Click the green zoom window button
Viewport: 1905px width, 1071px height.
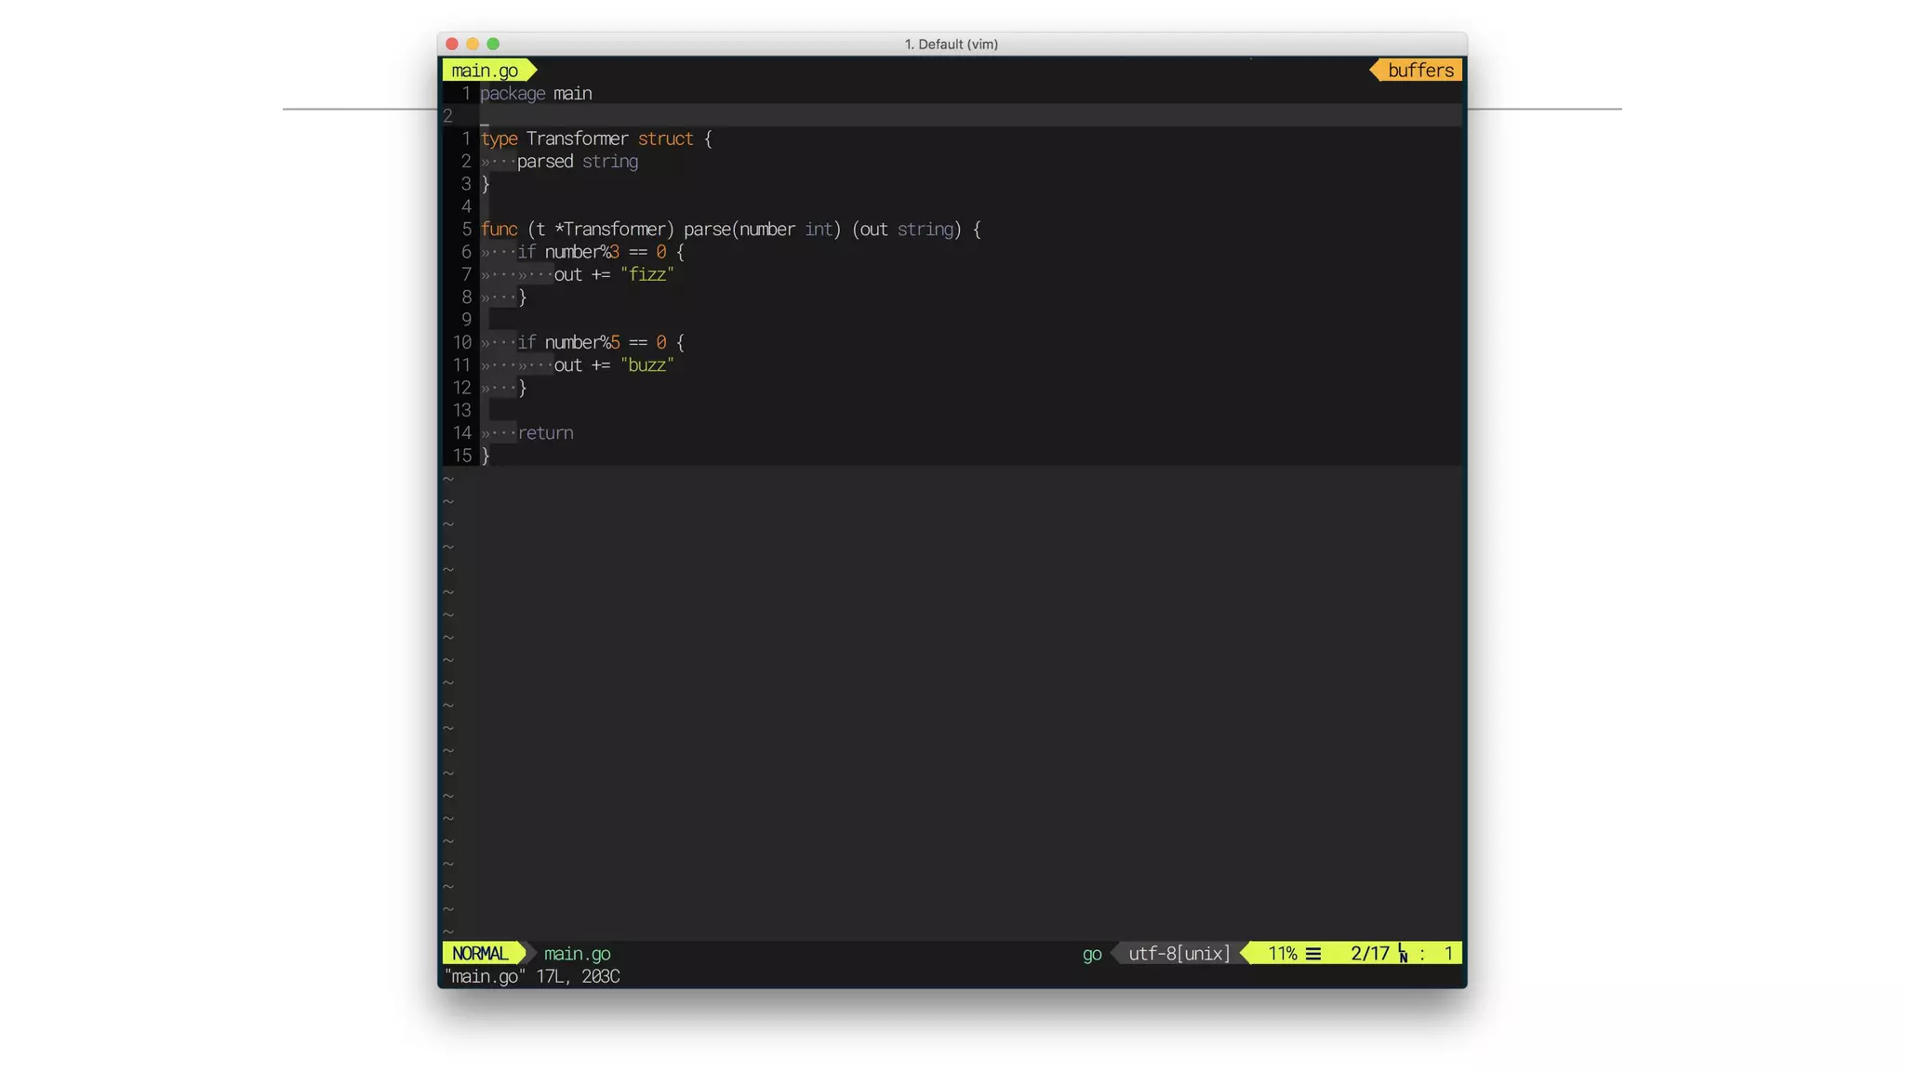pyautogui.click(x=493, y=44)
